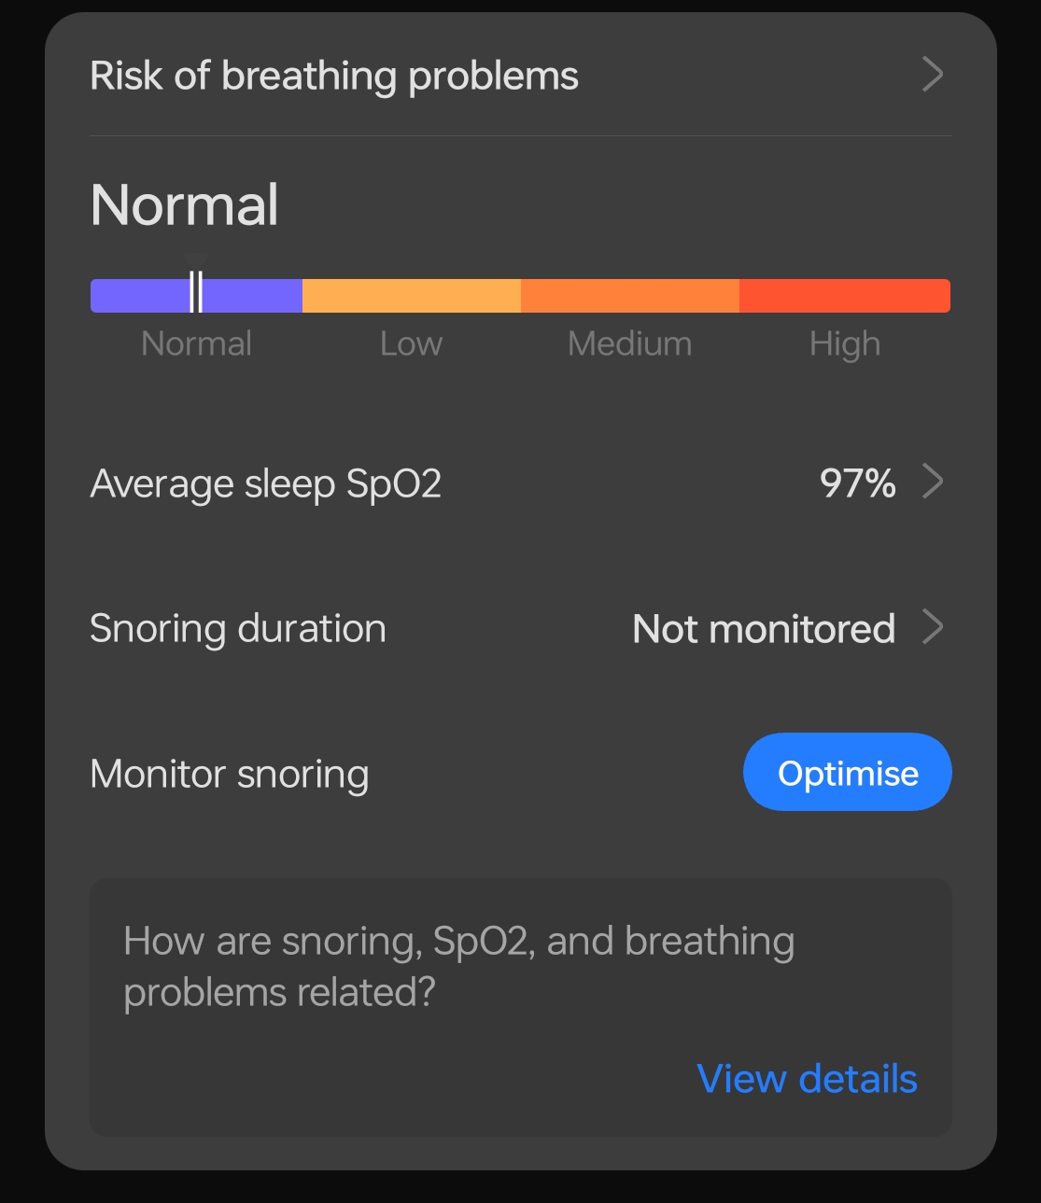Image resolution: width=1041 pixels, height=1203 pixels.
Task: Expand the Risk of breathing problems chevron
Action: coord(932,75)
